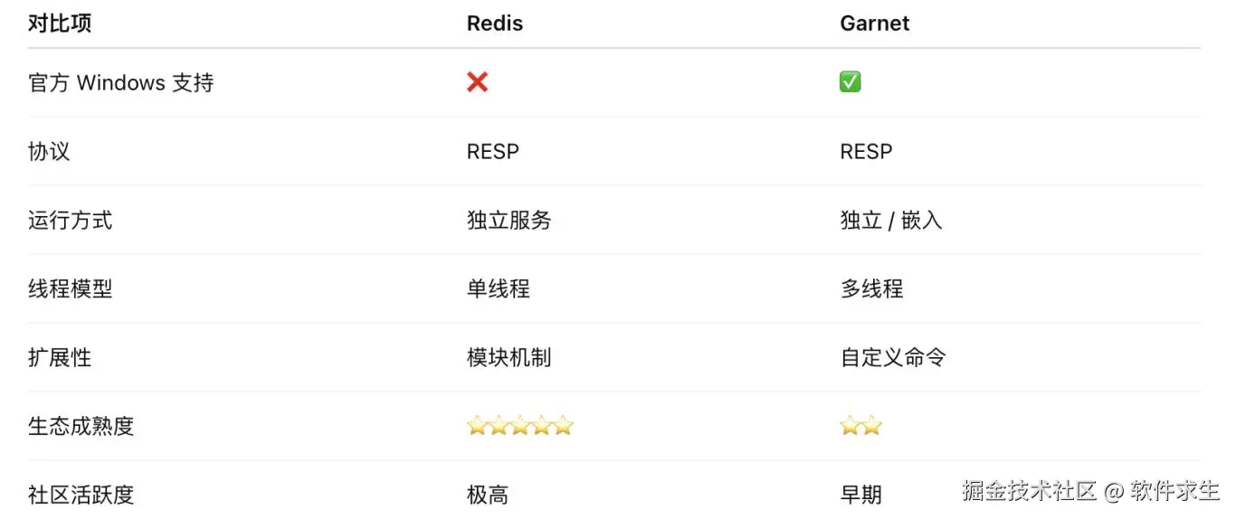
Task: Select the 自定义命令 cell
Action: tap(893, 358)
